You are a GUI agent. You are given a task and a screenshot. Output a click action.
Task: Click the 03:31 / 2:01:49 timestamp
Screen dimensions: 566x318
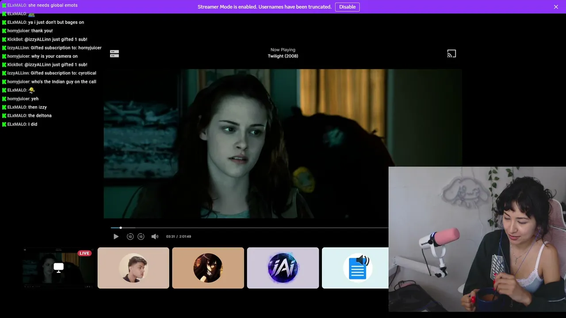click(x=179, y=237)
